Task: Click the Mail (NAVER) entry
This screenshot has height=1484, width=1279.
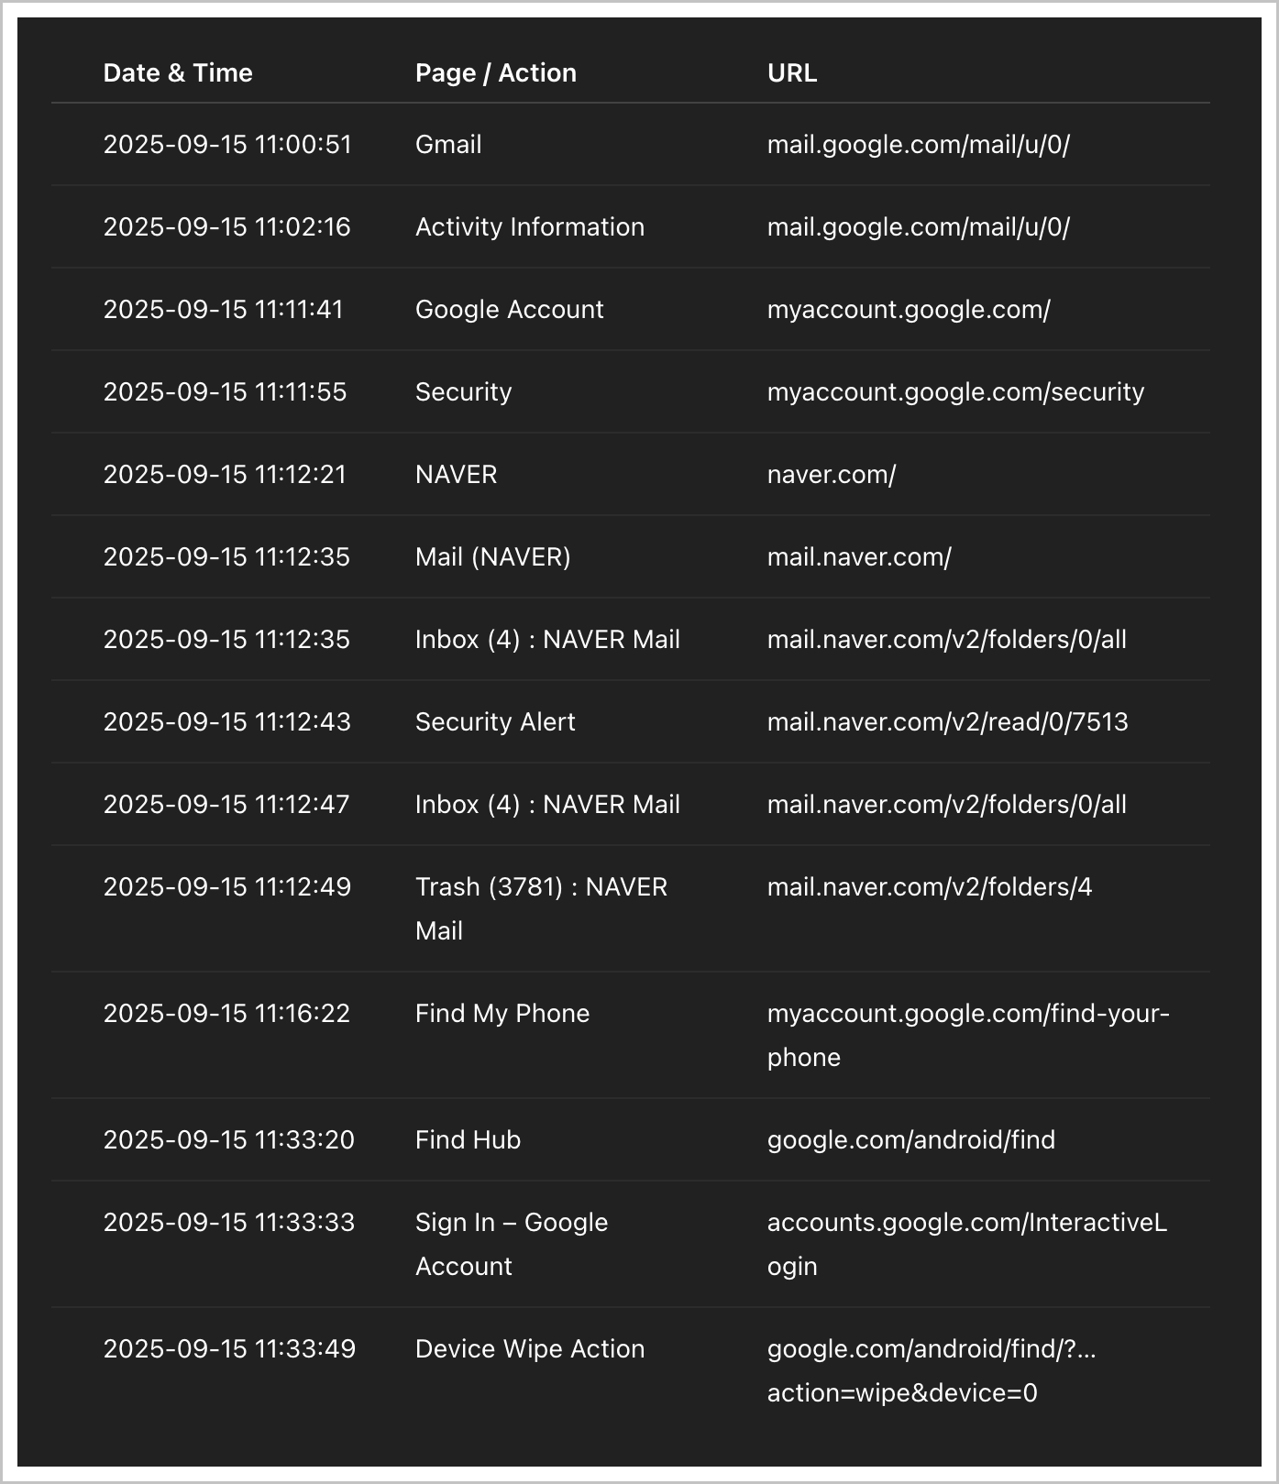Action: 492,557
